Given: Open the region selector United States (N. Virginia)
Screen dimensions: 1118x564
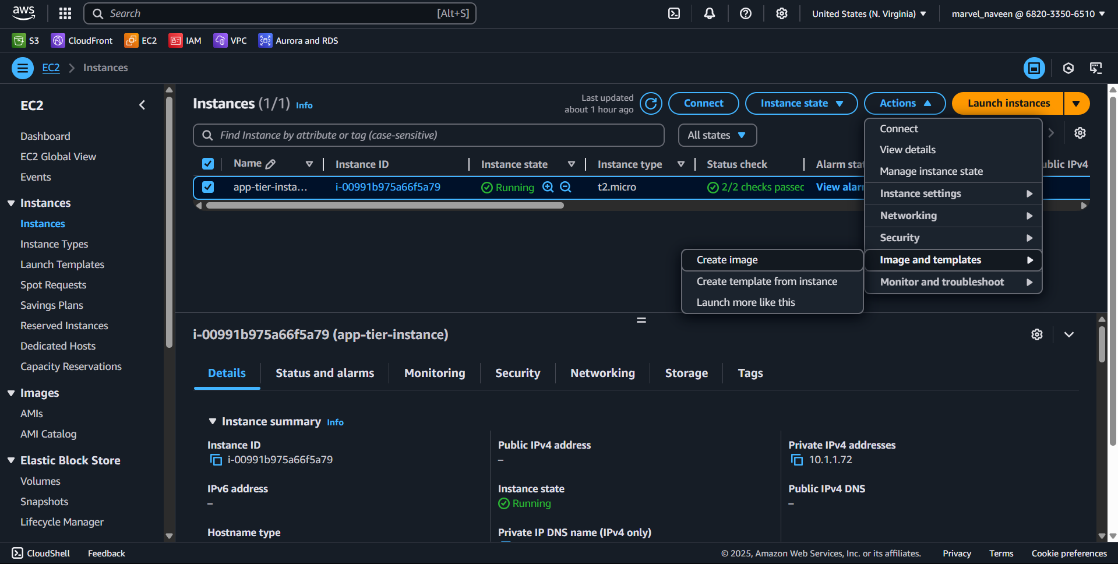Looking at the screenshot, I should 869,13.
